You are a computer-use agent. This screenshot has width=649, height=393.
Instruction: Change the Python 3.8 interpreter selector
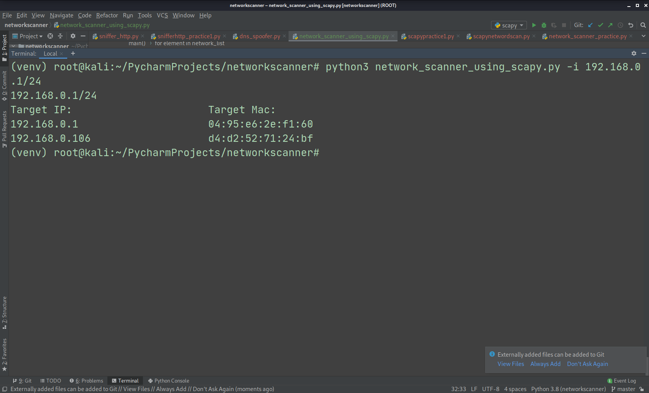[x=568, y=389]
